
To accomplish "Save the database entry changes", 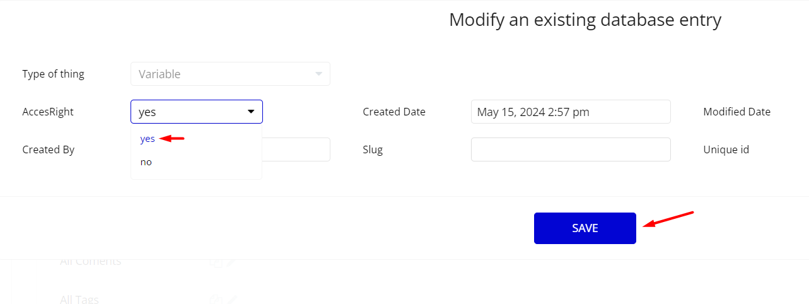I will pos(585,228).
